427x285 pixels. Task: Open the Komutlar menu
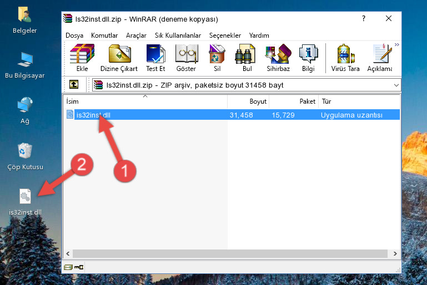pos(104,35)
